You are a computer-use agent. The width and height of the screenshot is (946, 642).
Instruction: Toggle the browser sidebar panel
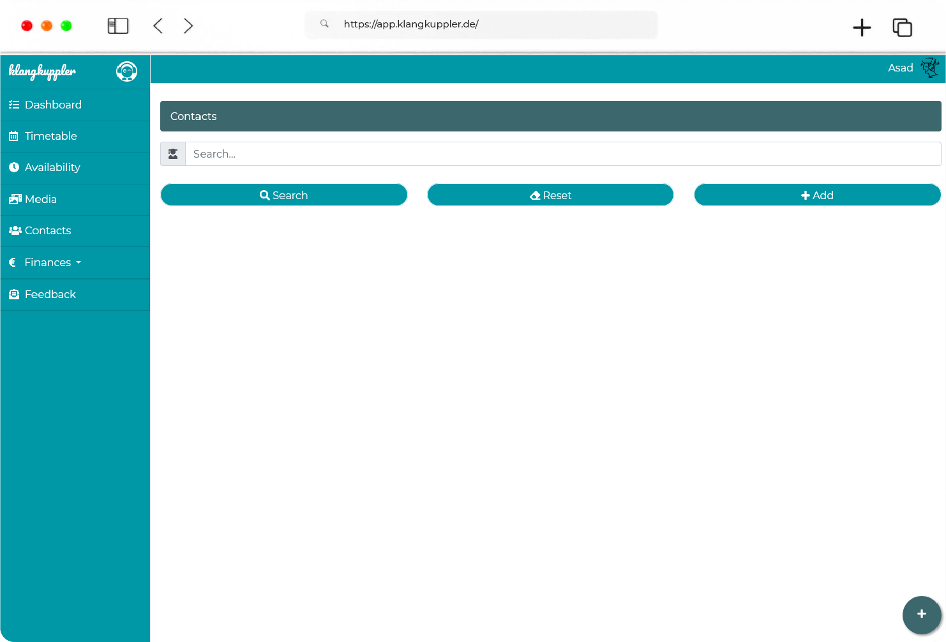pyautogui.click(x=118, y=26)
